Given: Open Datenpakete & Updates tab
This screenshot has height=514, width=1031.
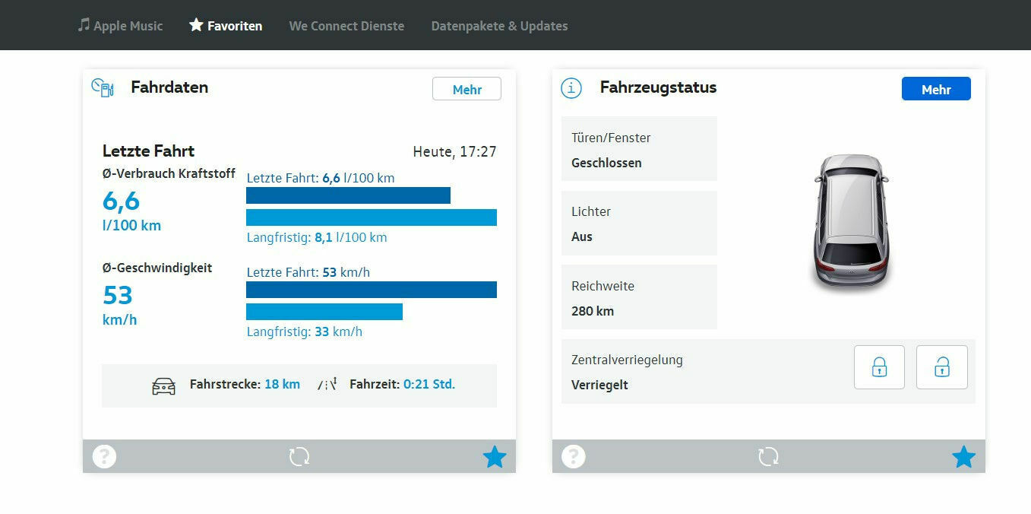Looking at the screenshot, I should [499, 26].
